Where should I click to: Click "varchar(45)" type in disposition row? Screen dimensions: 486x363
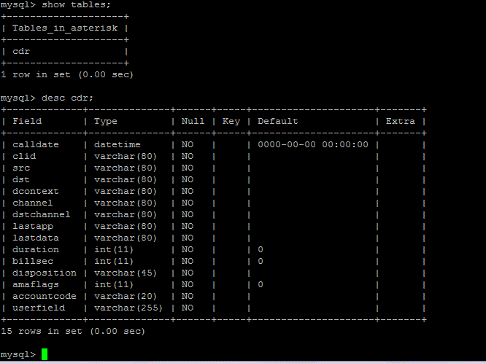pos(126,273)
